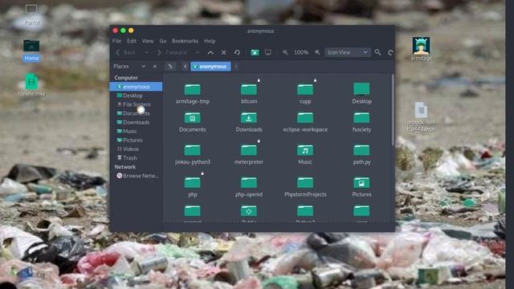This screenshot has width=514, height=289.
Task: Open the View menu
Action: point(148,41)
